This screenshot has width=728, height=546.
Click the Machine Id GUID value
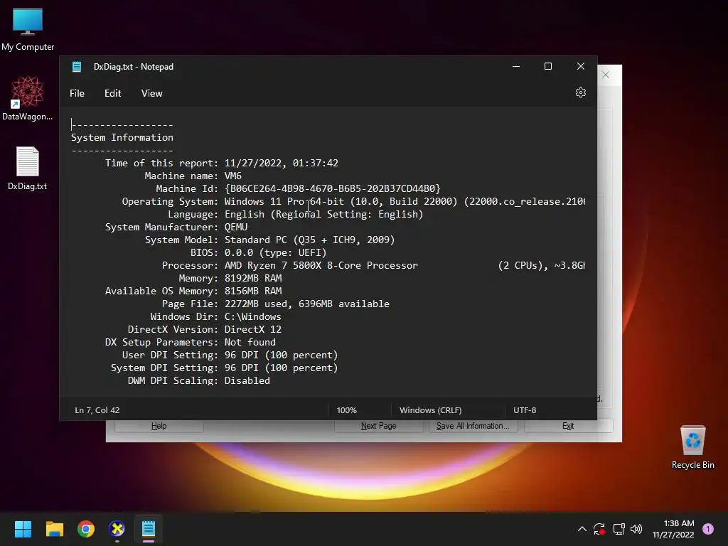pos(333,188)
